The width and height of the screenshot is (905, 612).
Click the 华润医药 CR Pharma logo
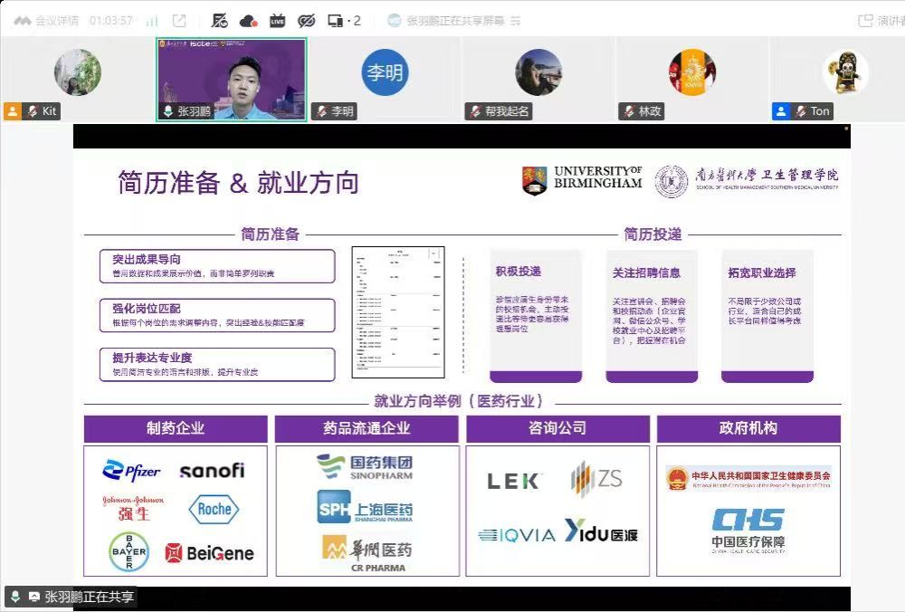tap(367, 553)
